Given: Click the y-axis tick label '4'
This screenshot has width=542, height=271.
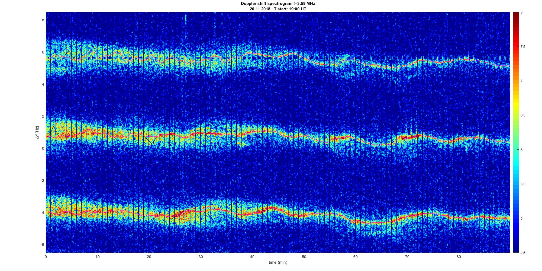Looking at the screenshot, I should pos(43,84).
